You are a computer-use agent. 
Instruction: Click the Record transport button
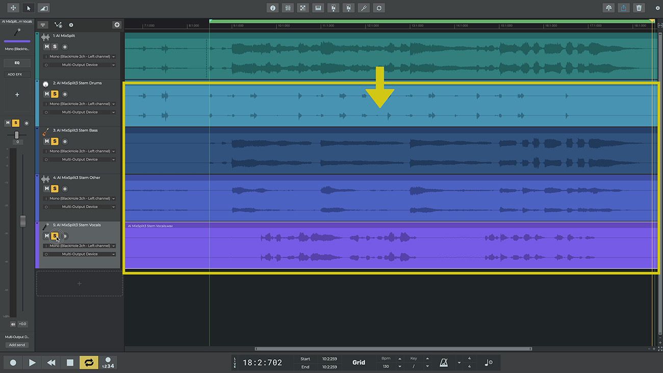13,363
